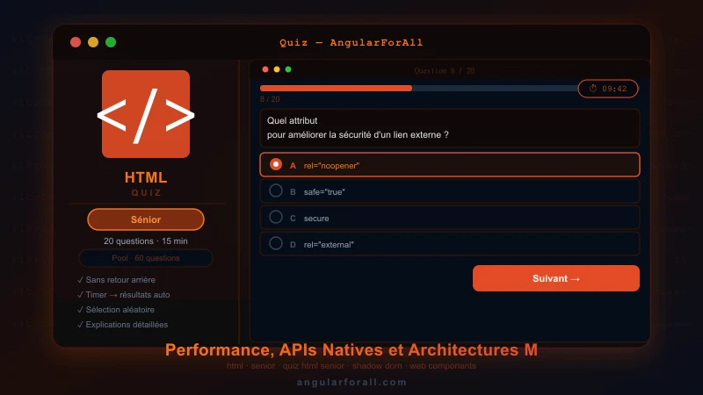Click the outer window green maximize dot
The height and width of the screenshot is (395, 703).
111,42
